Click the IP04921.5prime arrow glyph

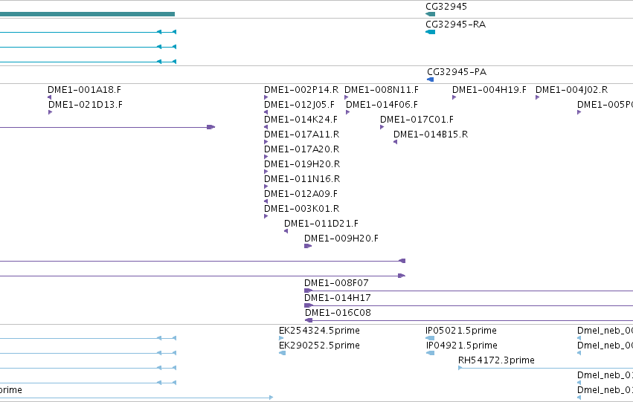pyautogui.click(x=431, y=353)
